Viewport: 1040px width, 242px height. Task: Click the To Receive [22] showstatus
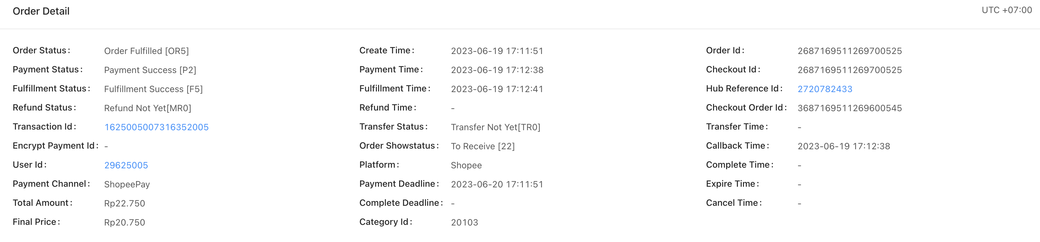482,146
